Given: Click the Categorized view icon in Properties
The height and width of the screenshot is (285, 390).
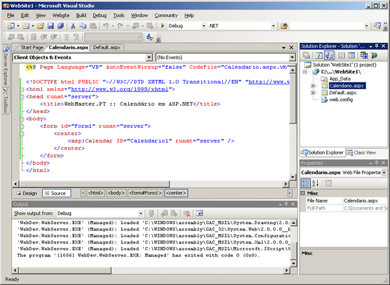Looking at the screenshot, I should 305,183.
